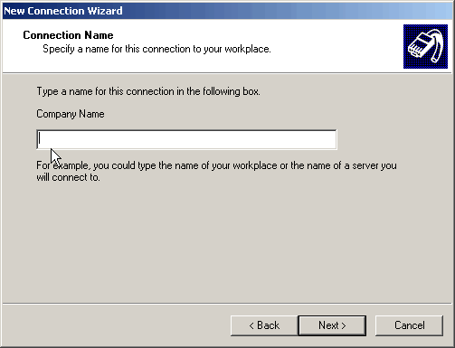Click the divider line above the wizard buttons
Viewport: 455px width, 348px height.
tap(227, 304)
